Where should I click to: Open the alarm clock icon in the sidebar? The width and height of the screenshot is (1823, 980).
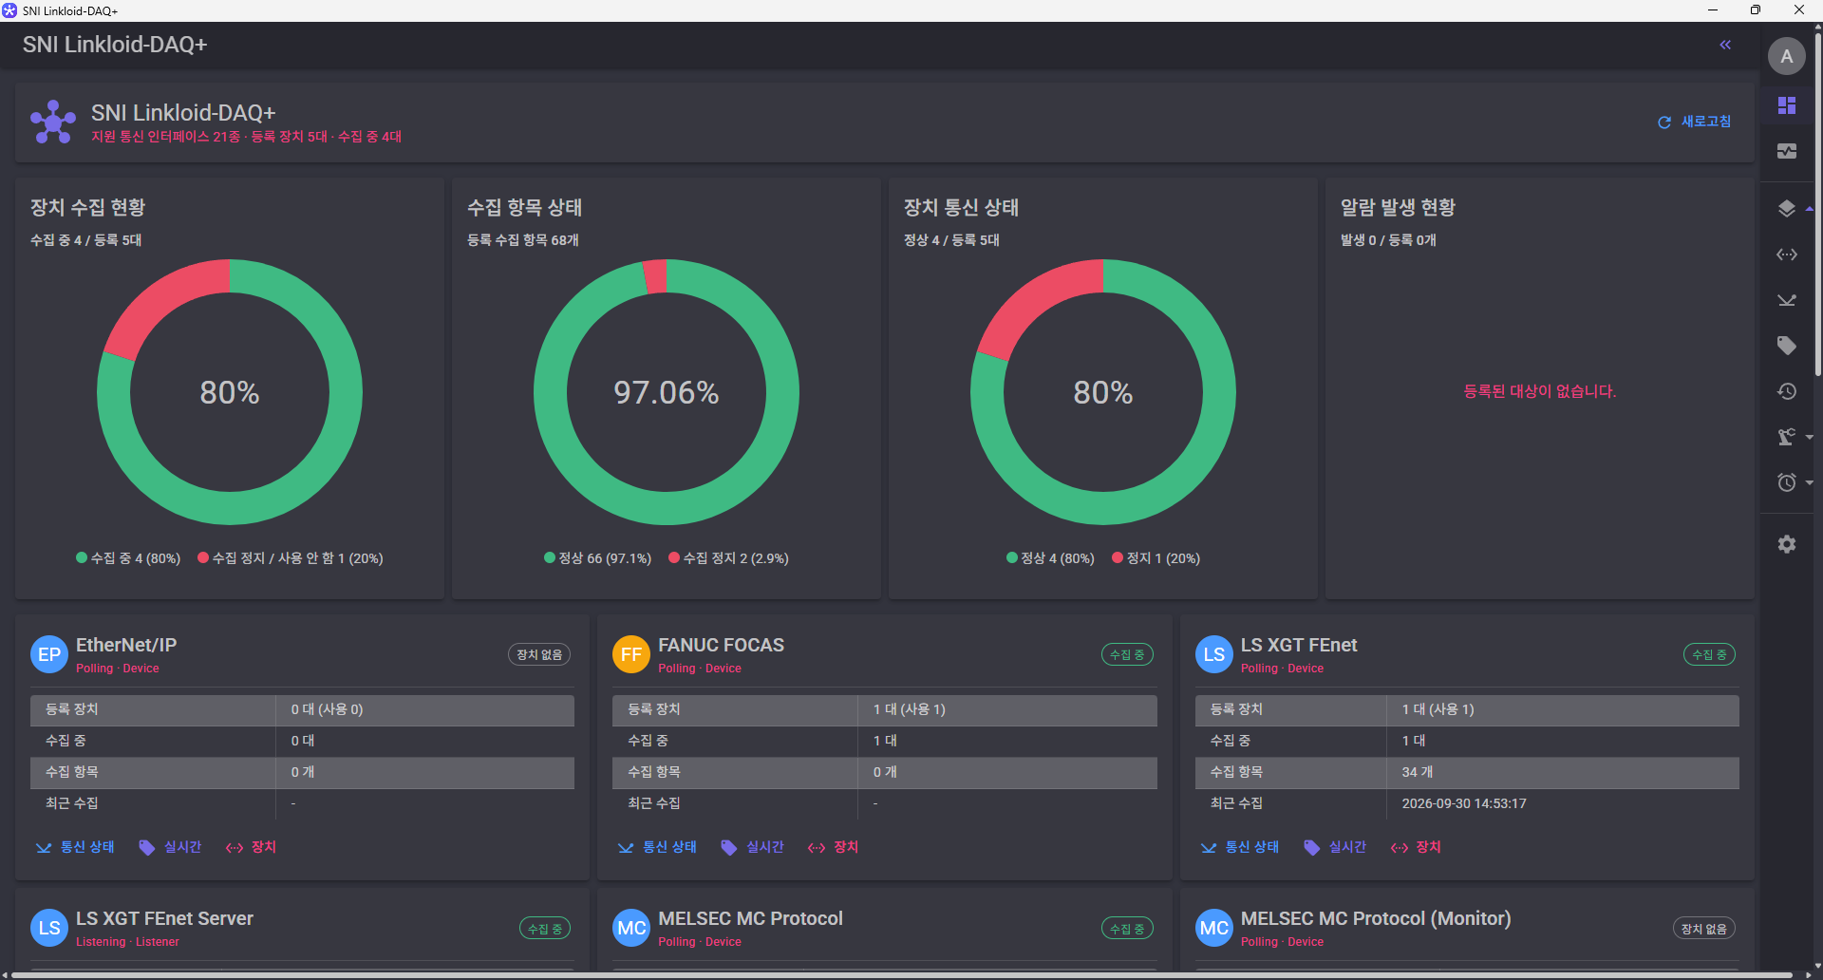[1787, 482]
